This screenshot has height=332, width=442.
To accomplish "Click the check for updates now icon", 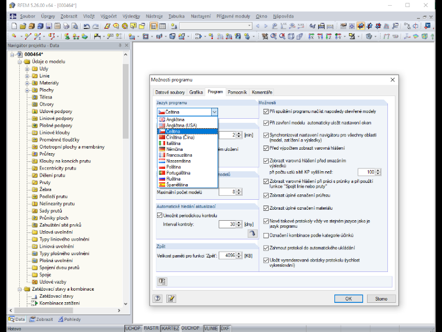I will coord(252,233).
